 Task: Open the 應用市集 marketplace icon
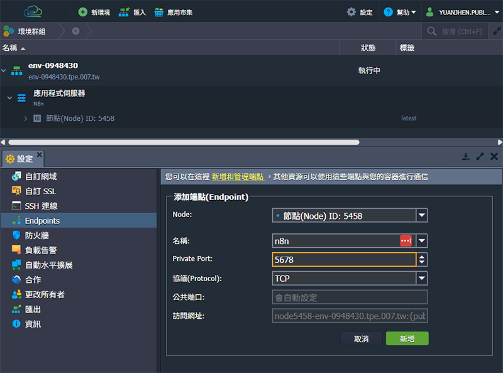click(158, 11)
